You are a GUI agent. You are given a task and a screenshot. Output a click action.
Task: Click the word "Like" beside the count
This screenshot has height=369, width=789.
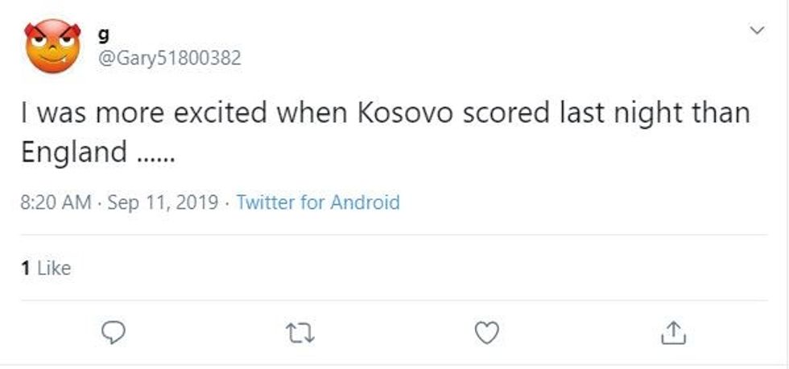point(55,269)
